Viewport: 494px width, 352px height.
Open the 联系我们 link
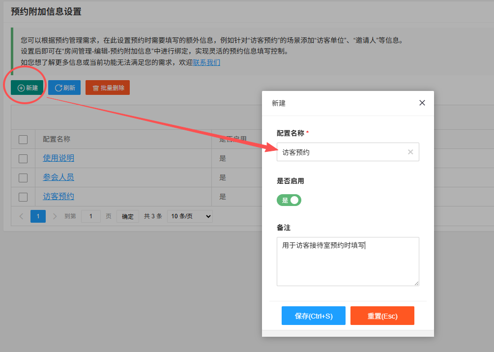click(206, 62)
